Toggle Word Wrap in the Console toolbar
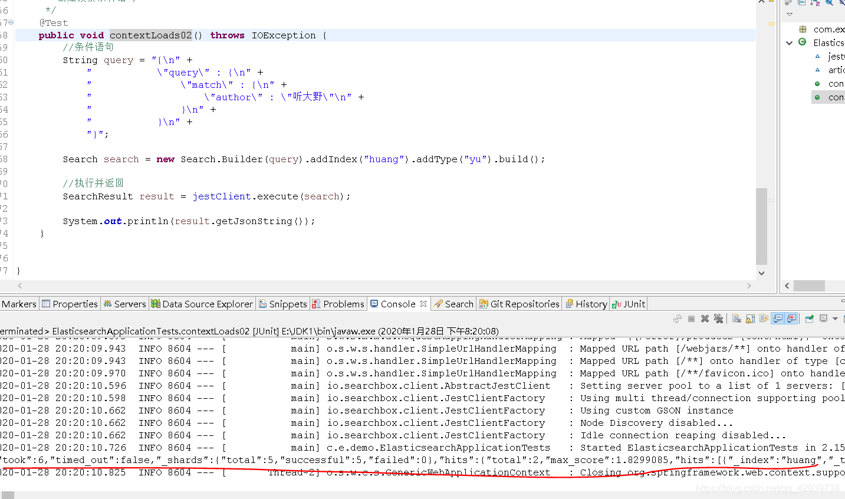This screenshot has height=499, width=845. (x=764, y=319)
